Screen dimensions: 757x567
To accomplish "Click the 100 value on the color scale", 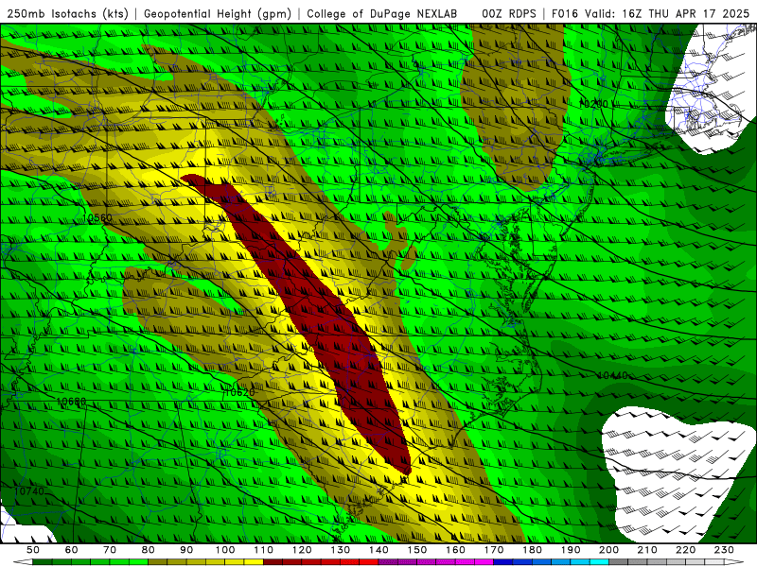I will (x=225, y=550).
